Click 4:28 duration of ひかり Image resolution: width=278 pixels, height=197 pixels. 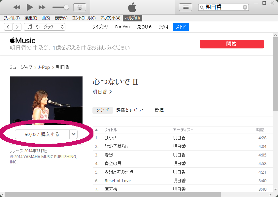point(262,138)
